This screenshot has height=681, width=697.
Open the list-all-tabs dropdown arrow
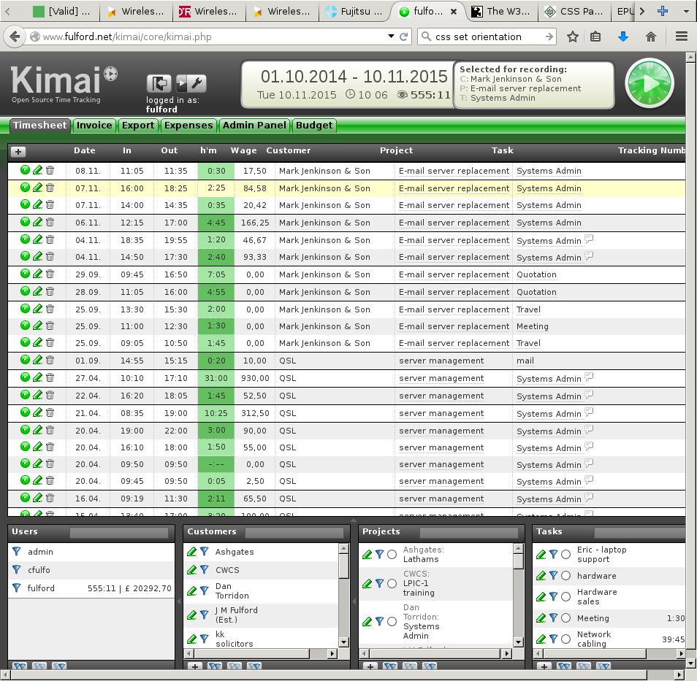tap(686, 12)
